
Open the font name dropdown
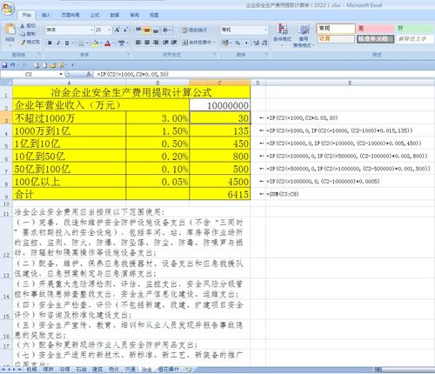pyautogui.click(x=91, y=30)
